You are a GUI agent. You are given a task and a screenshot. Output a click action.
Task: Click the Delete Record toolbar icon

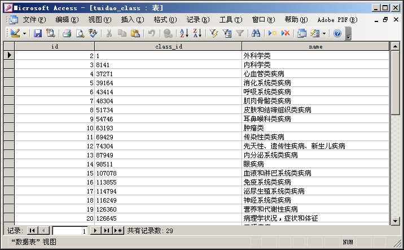[x=286, y=33]
